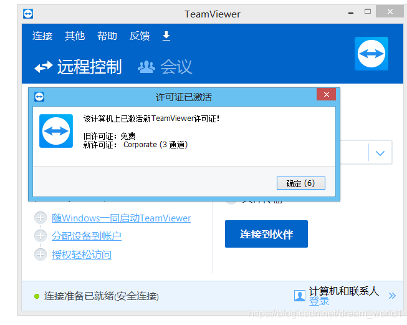Click TeamViewer logo inside license dialog

coord(56,131)
